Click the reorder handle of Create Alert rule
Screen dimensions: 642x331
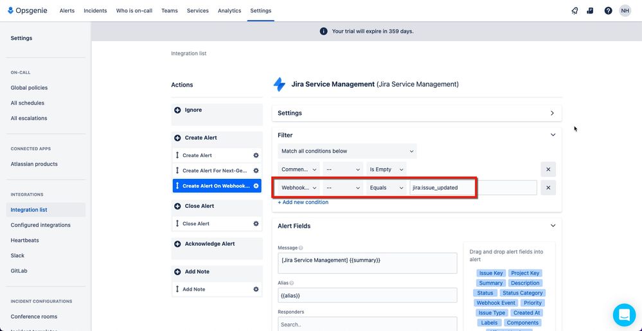coord(177,155)
